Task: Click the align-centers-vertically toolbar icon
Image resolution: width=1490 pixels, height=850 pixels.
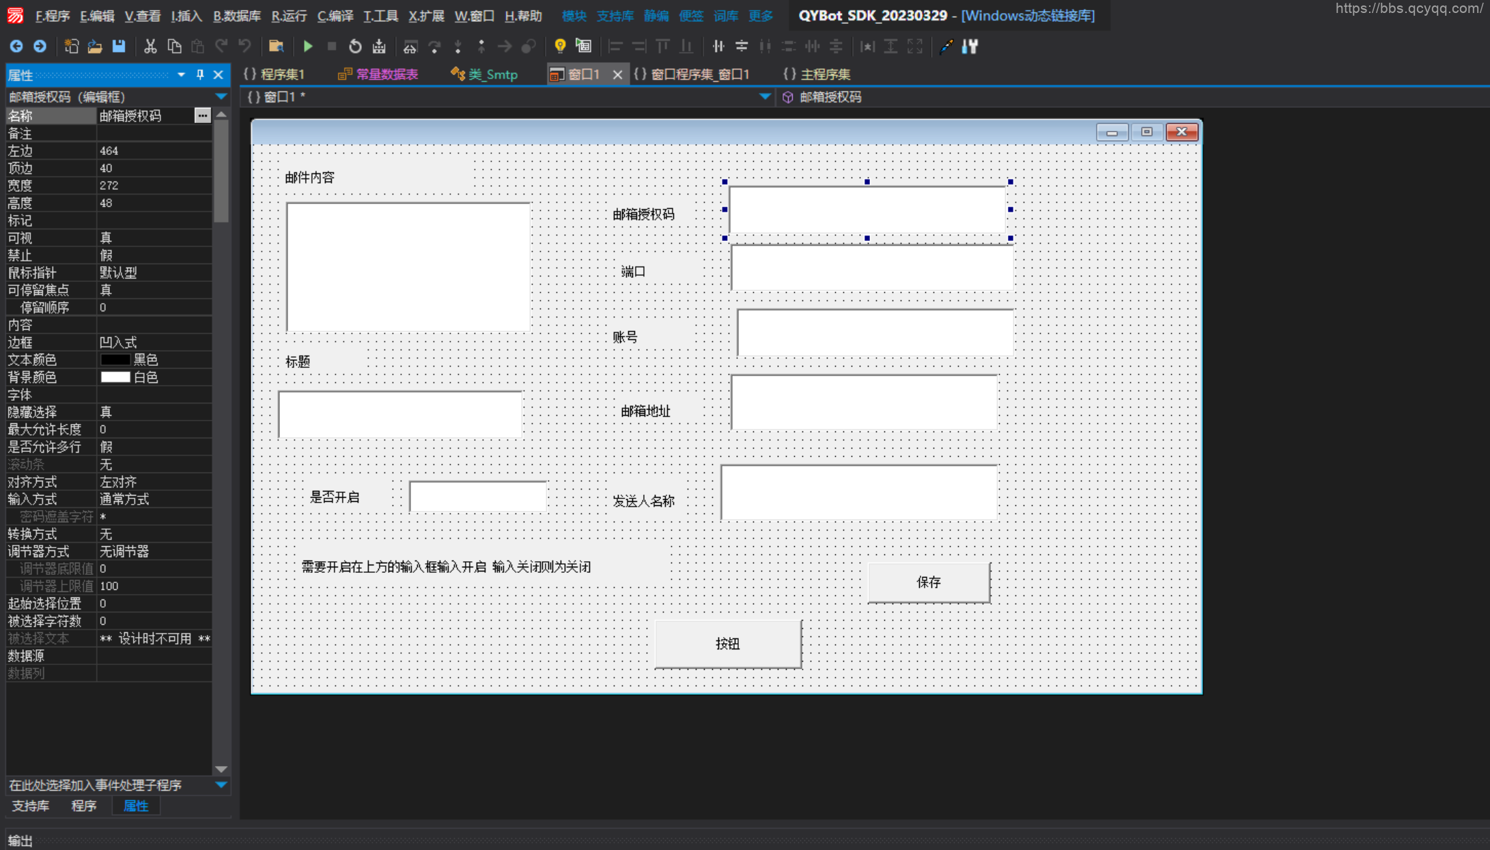Action: click(x=718, y=46)
